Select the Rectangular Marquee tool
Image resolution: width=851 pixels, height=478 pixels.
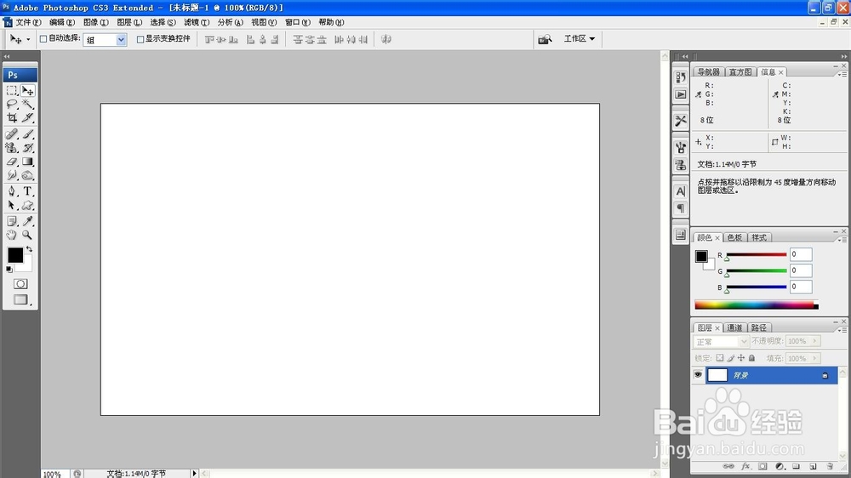[12, 91]
